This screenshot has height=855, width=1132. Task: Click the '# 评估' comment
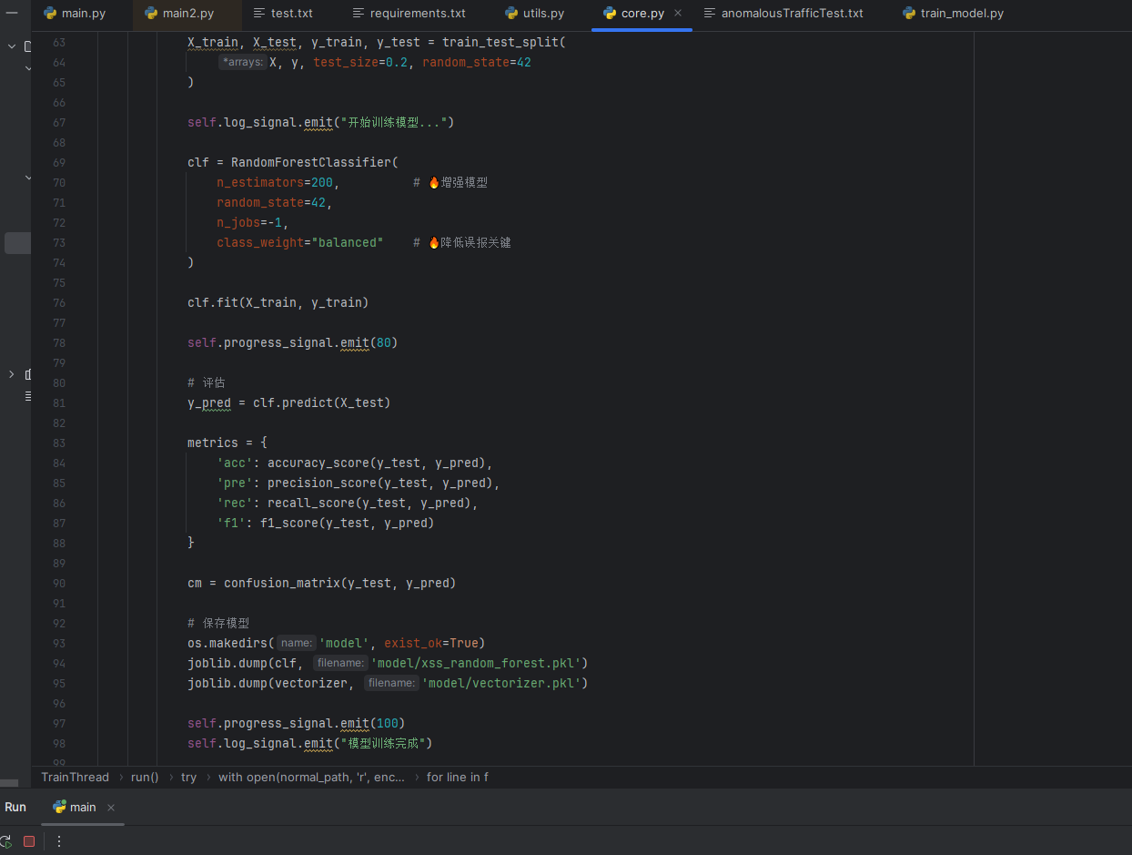[x=207, y=383]
